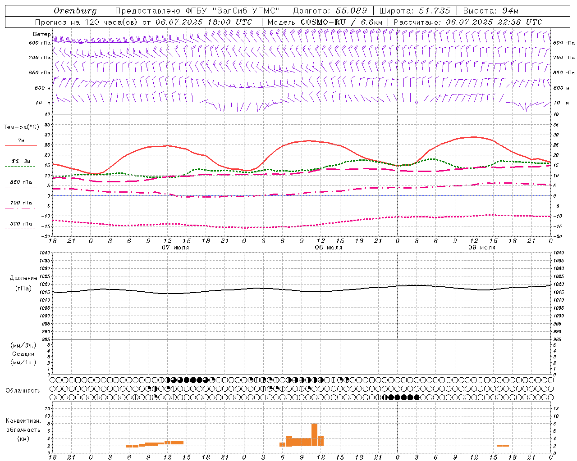Click the "10 м" wind level label beside Тем-ра
577x461 pixels.
pyautogui.click(x=44, y=103)
